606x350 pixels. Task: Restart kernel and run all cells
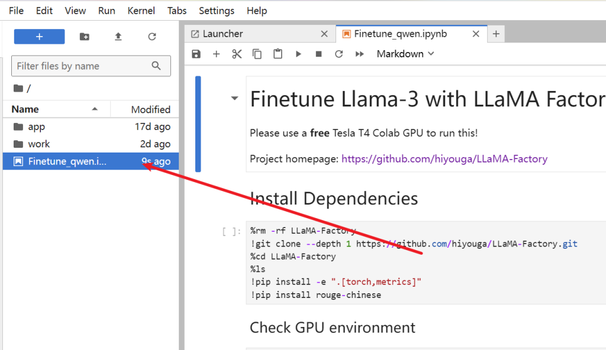359,54
